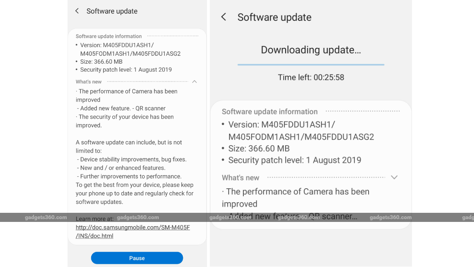Select the Version line on the left panel
The image size is (474, 267).
(x=130, y=49)
